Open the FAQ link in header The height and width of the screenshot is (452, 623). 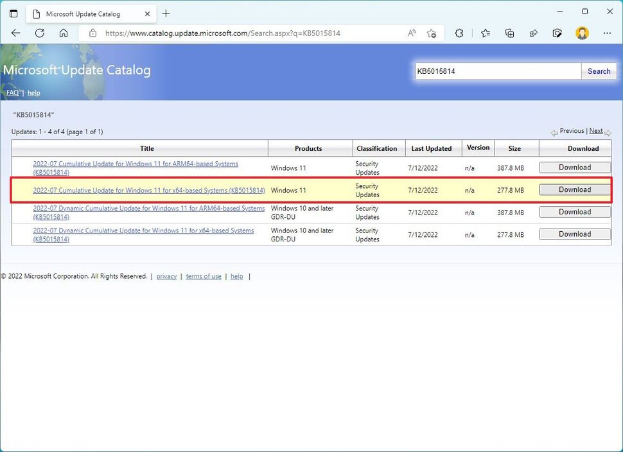pos(12,92)
